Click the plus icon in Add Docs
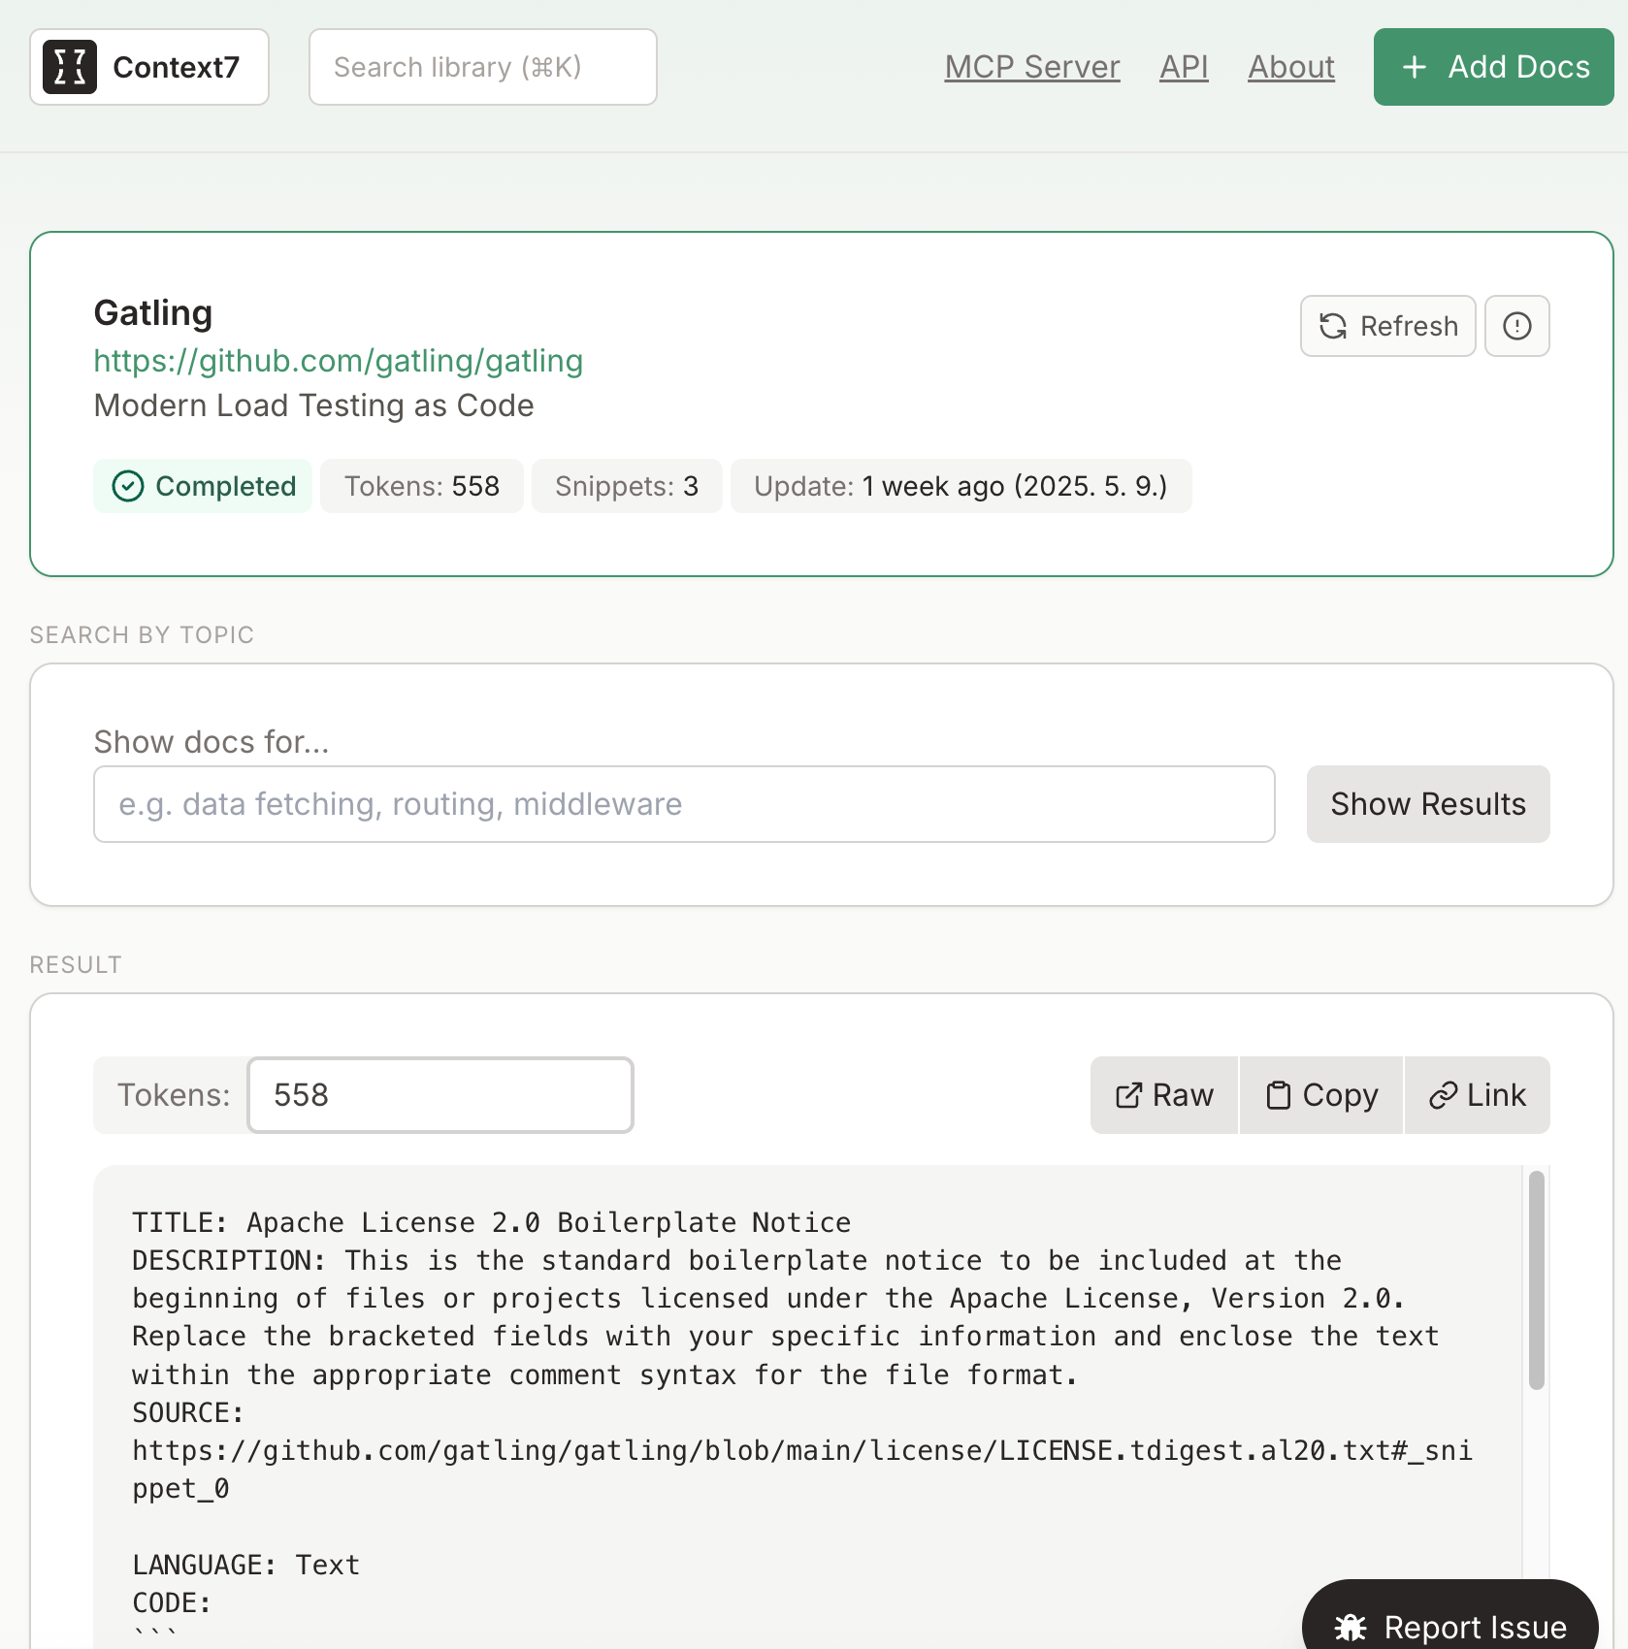 (1415, 67)
